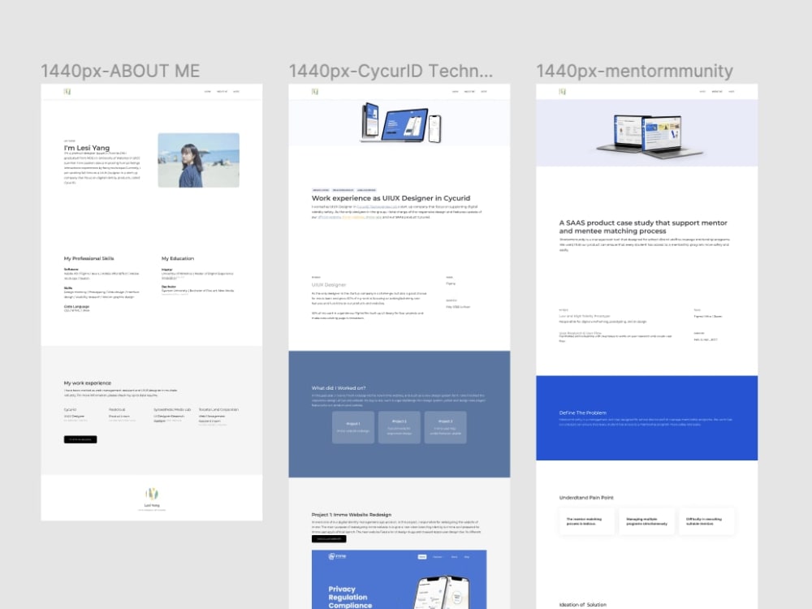Select HOME in the About page navigation
Image resolution: width=812 pixels, height=609 pixels.
[x=205, y=91]
